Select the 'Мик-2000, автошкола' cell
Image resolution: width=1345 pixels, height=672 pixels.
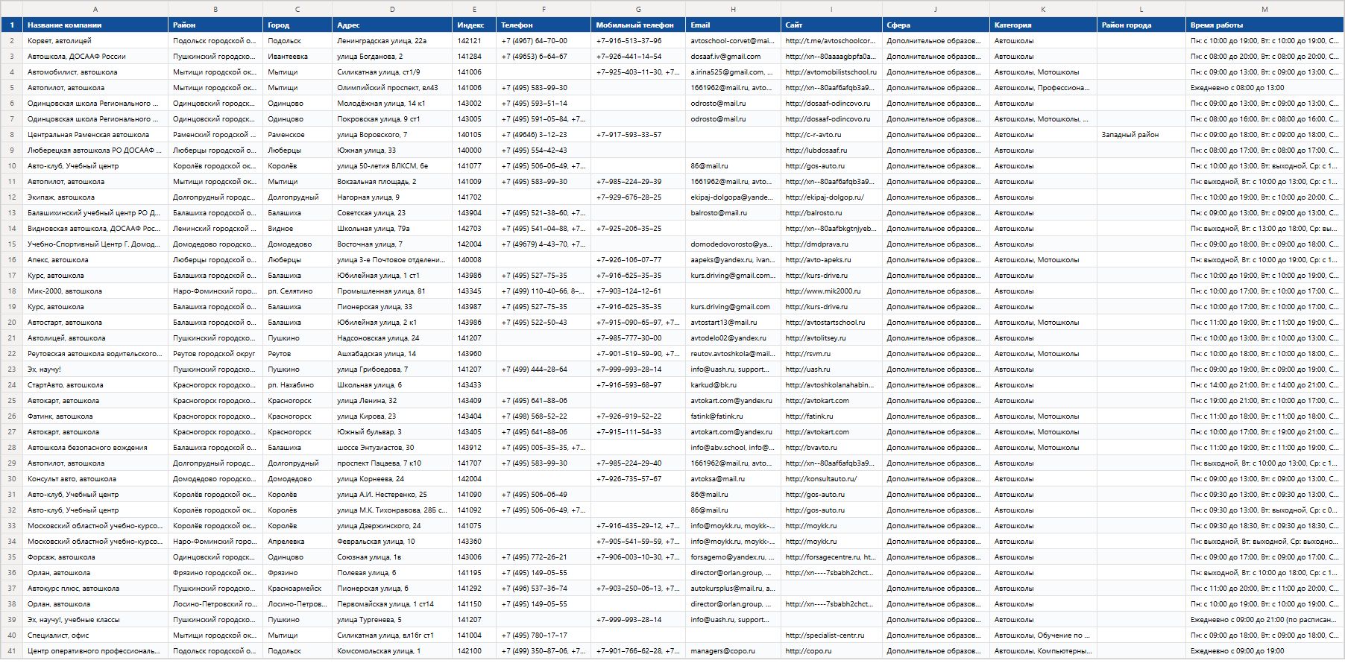95,291
